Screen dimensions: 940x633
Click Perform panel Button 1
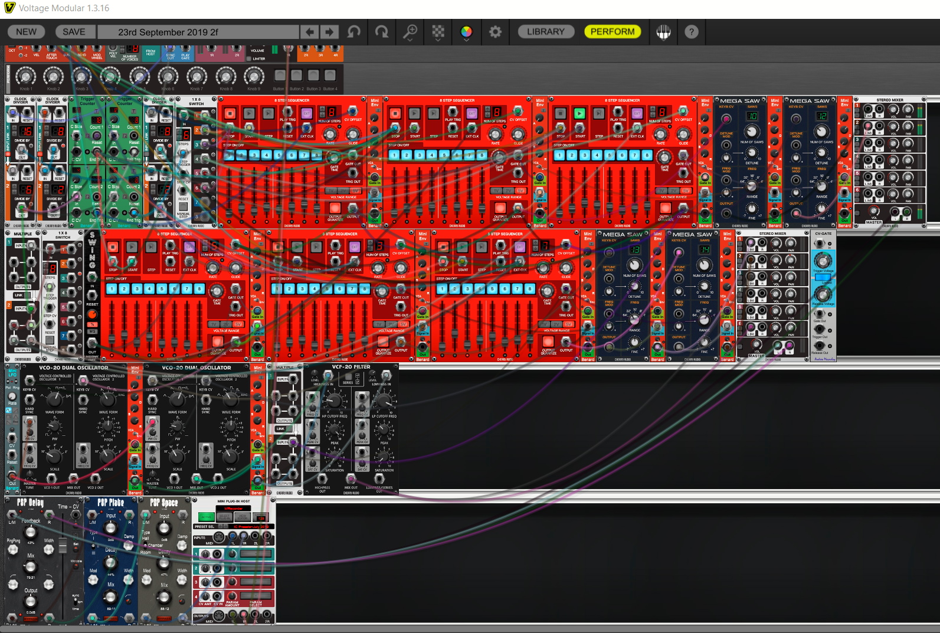point(280,75)
